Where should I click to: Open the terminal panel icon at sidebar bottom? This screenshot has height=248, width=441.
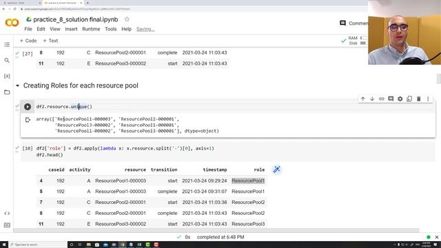tap(7, 225)
